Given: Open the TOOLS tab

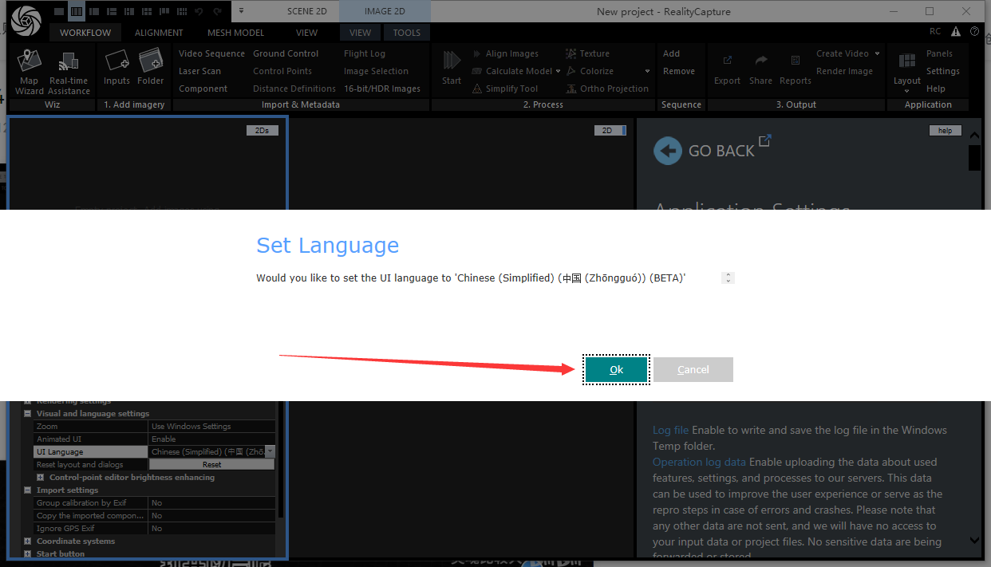Looking at the screenshot, I should pyautogui.click(x=407, y=33).
